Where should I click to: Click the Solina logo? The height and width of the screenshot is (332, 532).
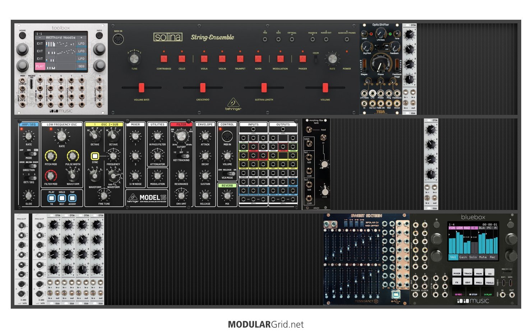[168, 37]
